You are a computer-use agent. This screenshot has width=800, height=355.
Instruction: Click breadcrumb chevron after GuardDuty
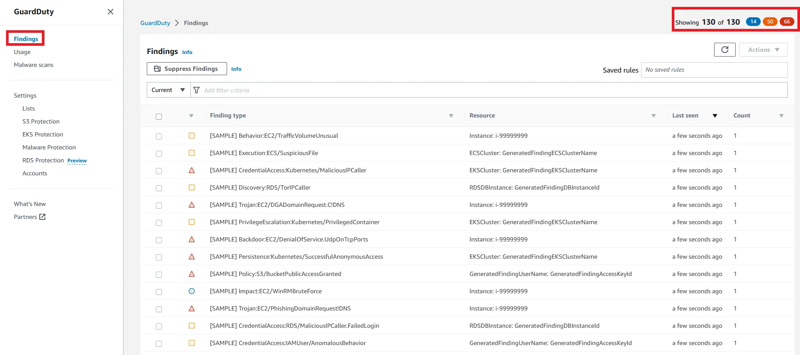tap(177, 23)
